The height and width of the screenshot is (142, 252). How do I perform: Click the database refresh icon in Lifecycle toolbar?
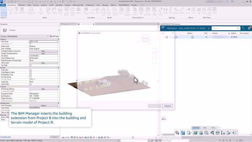(x=207, y=133)
